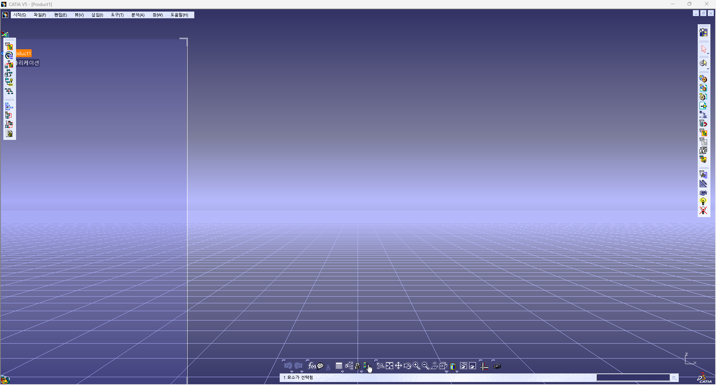Open the 시작(S) menu
The image size is (716, 385).
19,15
